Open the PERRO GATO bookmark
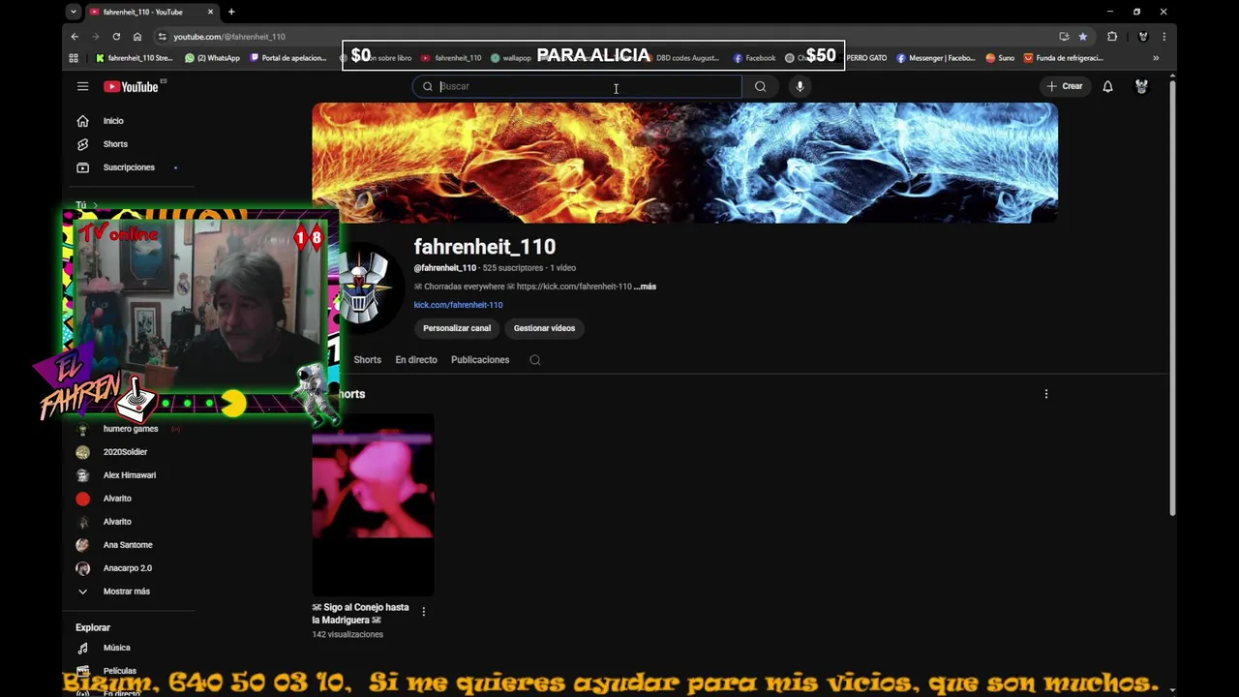This screenshot has height=697, width=1239. [866, 58]
